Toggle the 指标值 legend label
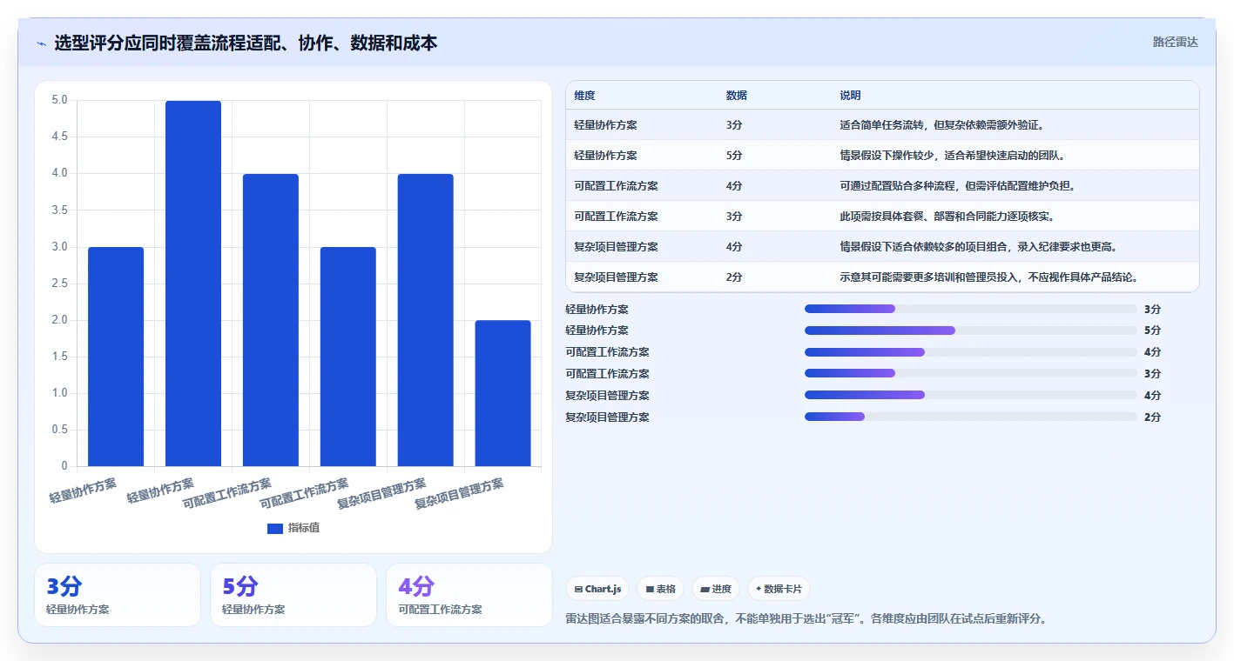Screen dimensions: 1234x661 [x=304, y=528]
